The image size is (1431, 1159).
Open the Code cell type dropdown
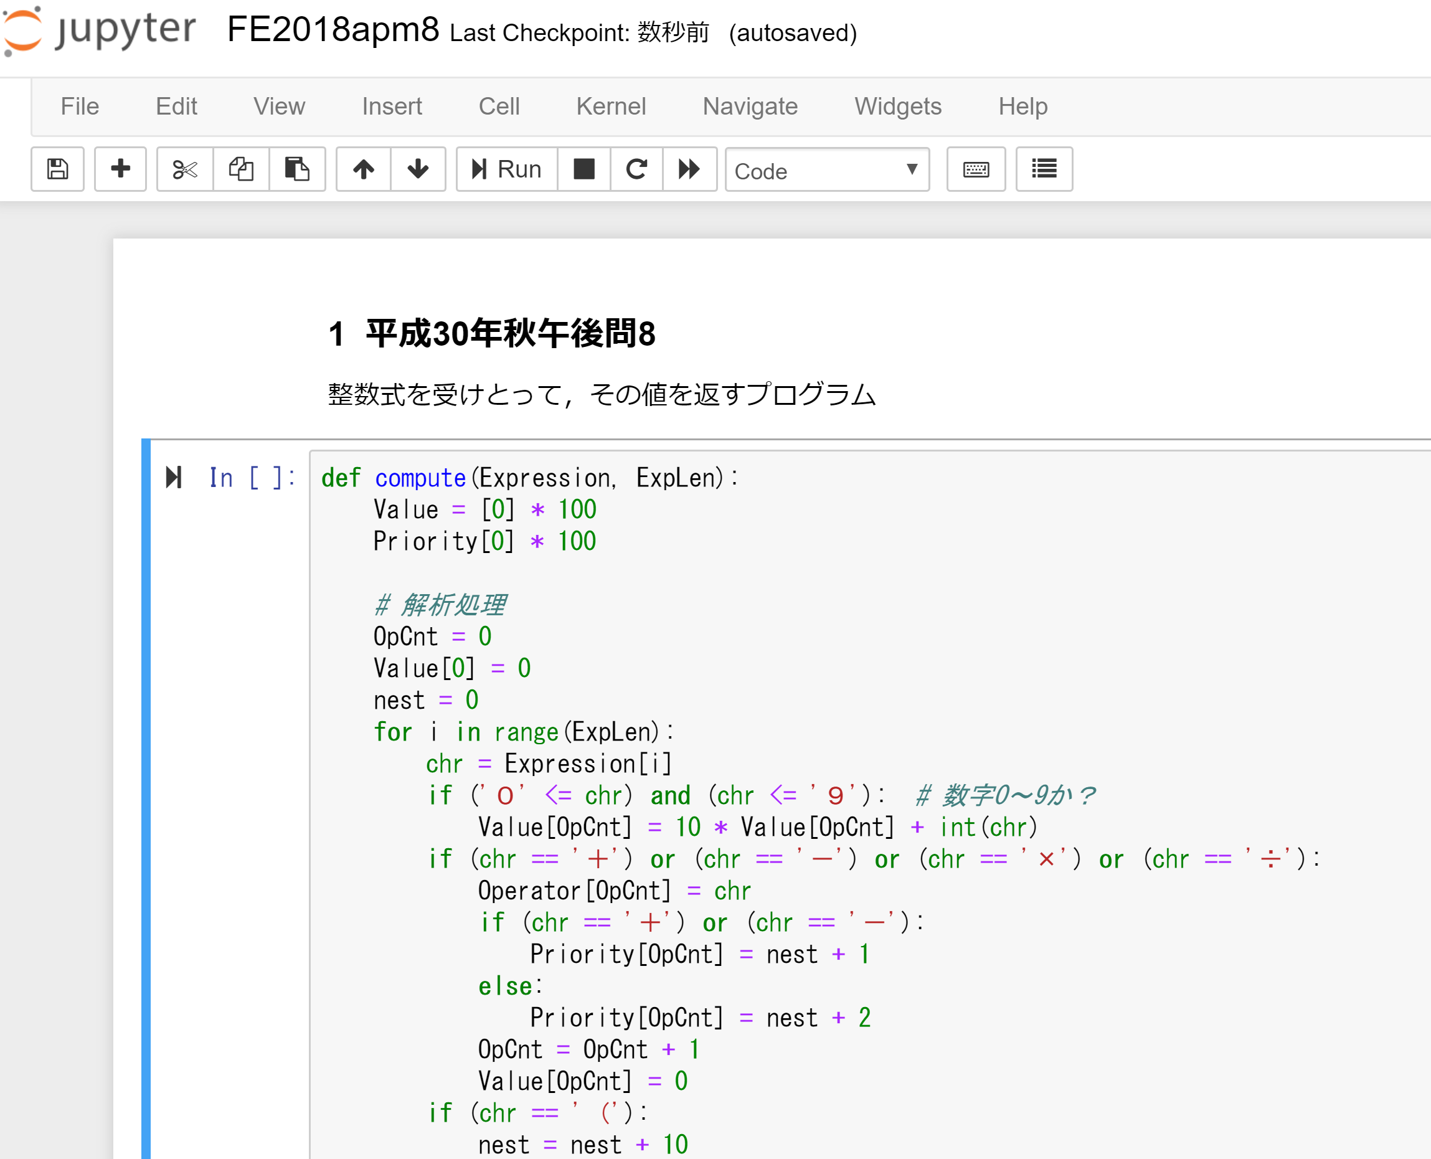827,170
